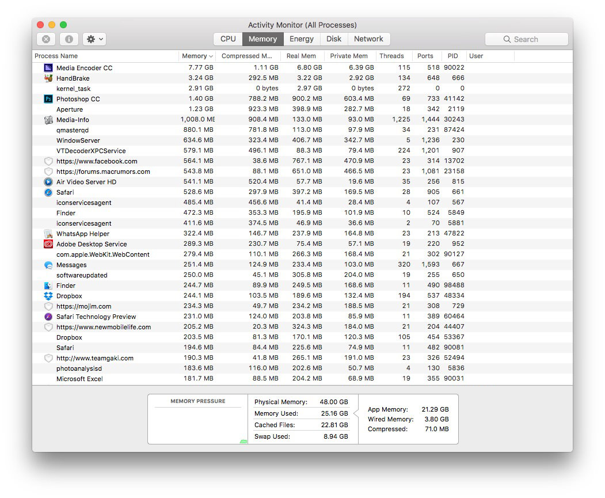Click shield icon beside facebook.com

coord(48,161)
